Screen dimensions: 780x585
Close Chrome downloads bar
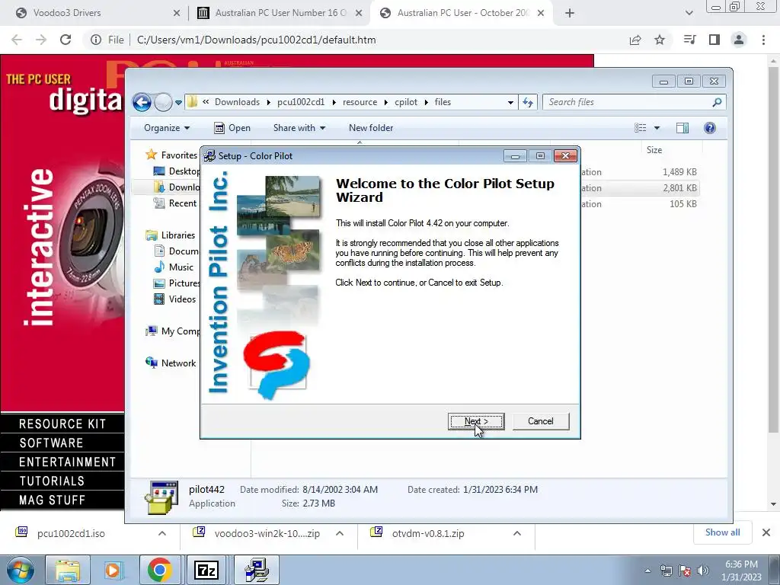pos(766,532)
